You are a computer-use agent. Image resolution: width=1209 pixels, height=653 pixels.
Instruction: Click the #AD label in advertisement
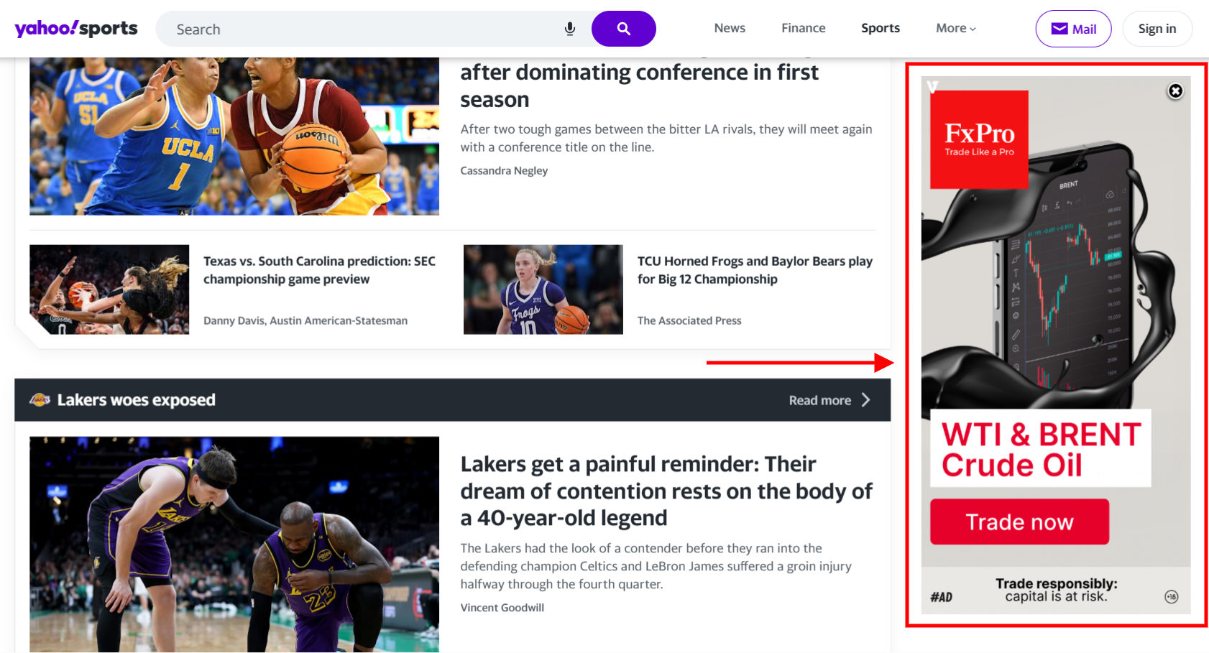(941, 597)
